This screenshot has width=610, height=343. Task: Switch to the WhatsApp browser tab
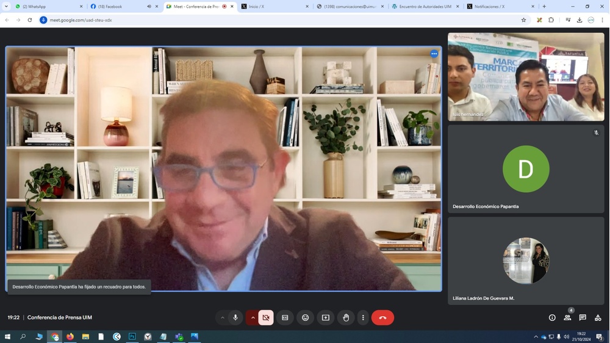click(x=46, y=7)
